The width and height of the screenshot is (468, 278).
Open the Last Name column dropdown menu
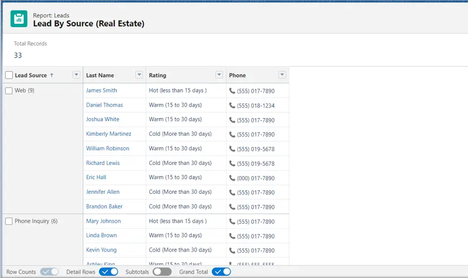tap(139, 75)
